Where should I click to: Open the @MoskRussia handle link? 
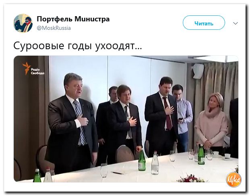tap(54, 28)
